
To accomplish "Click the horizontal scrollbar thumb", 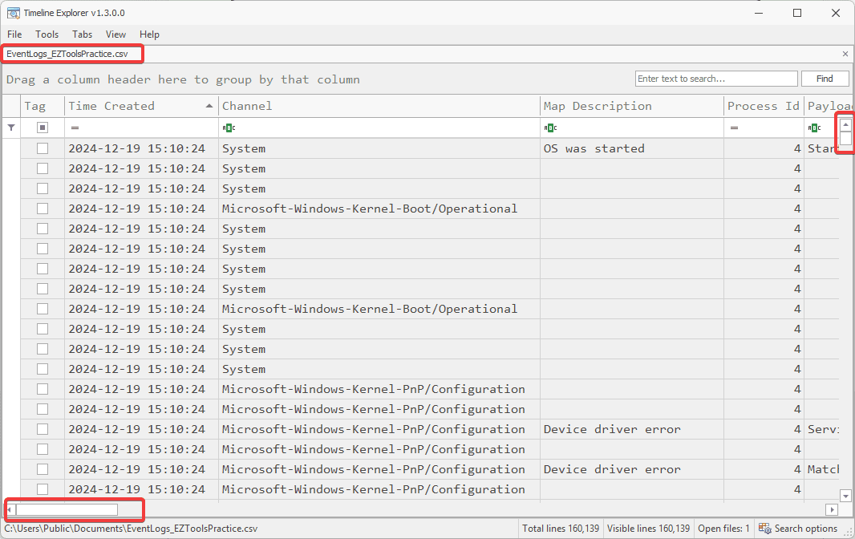I will click(x=67, y=509).
